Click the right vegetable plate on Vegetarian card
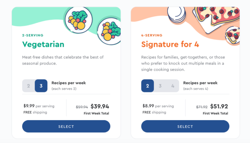Screen dimensions: 250x143 (x=109, y=31)
